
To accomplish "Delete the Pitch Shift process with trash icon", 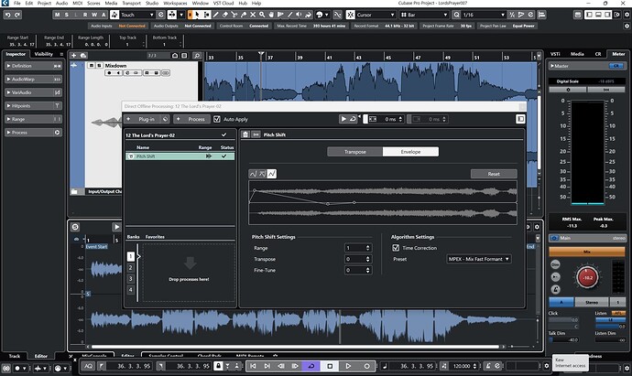I will point(245,134).
